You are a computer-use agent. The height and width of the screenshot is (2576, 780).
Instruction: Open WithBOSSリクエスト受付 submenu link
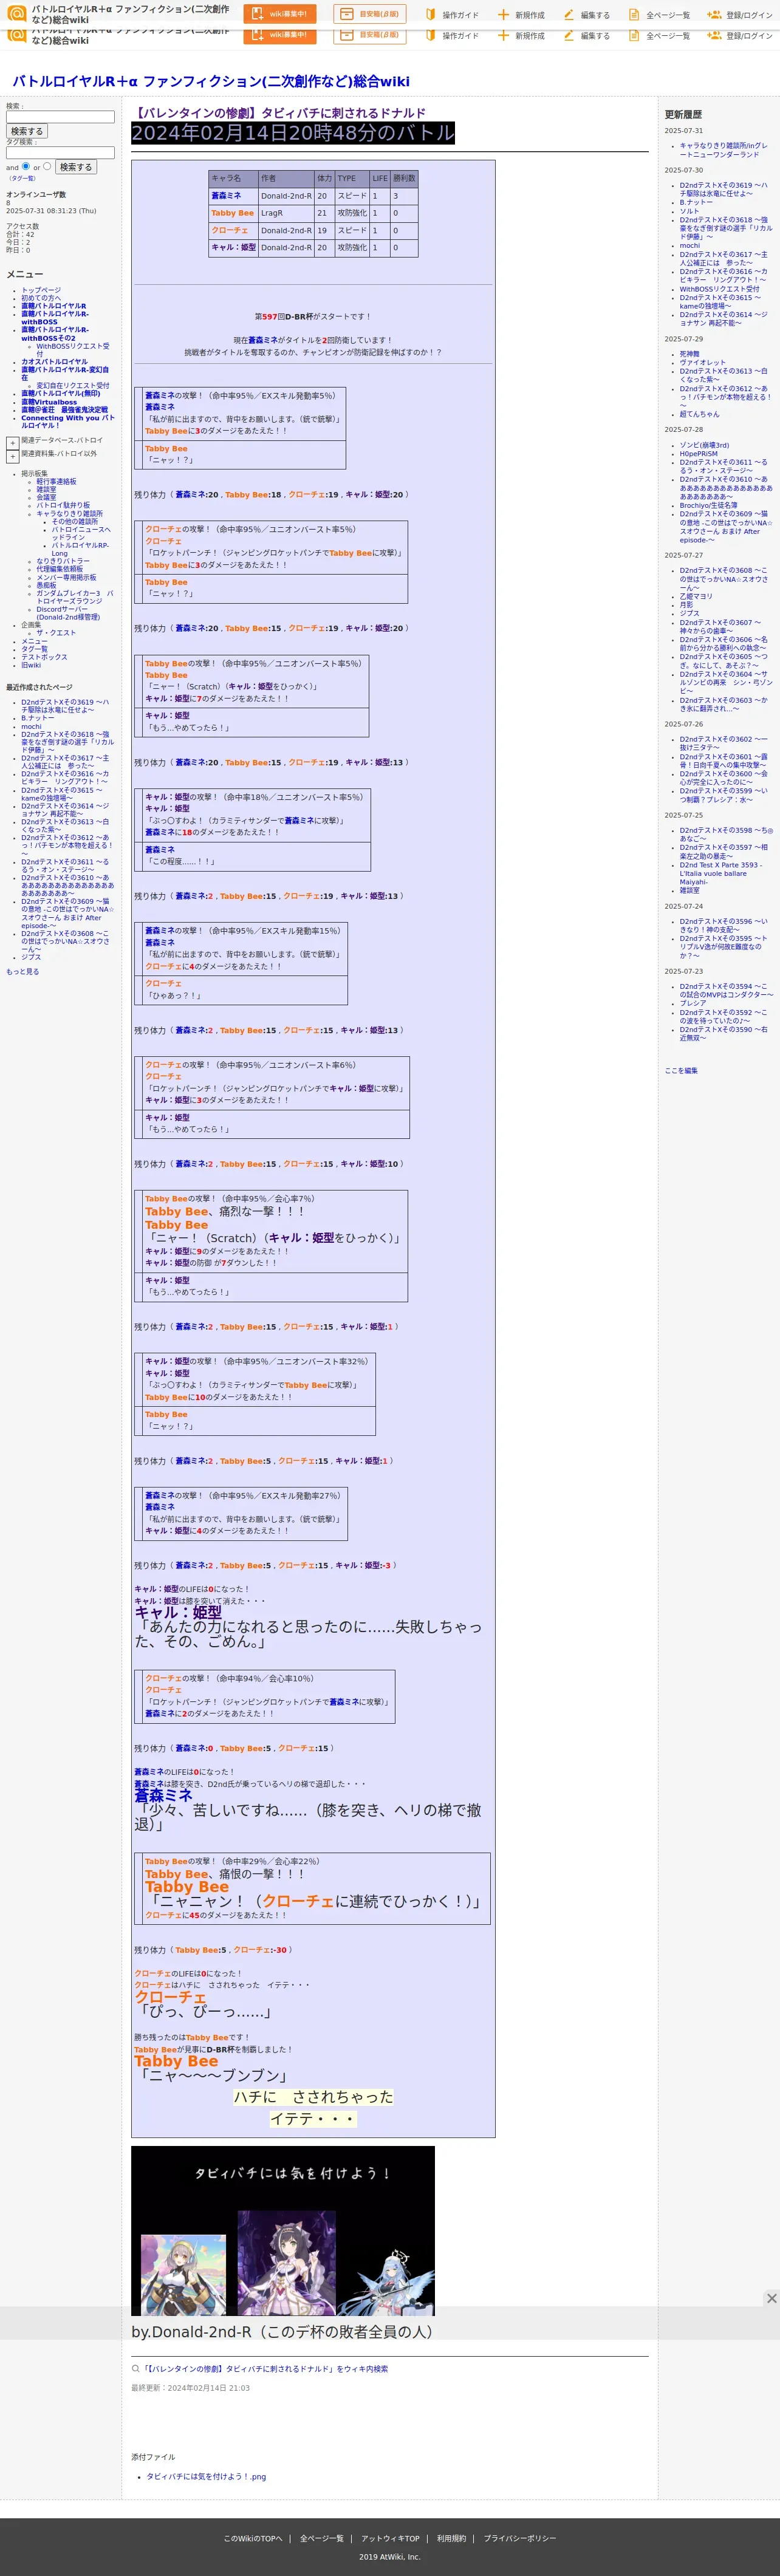73,350
